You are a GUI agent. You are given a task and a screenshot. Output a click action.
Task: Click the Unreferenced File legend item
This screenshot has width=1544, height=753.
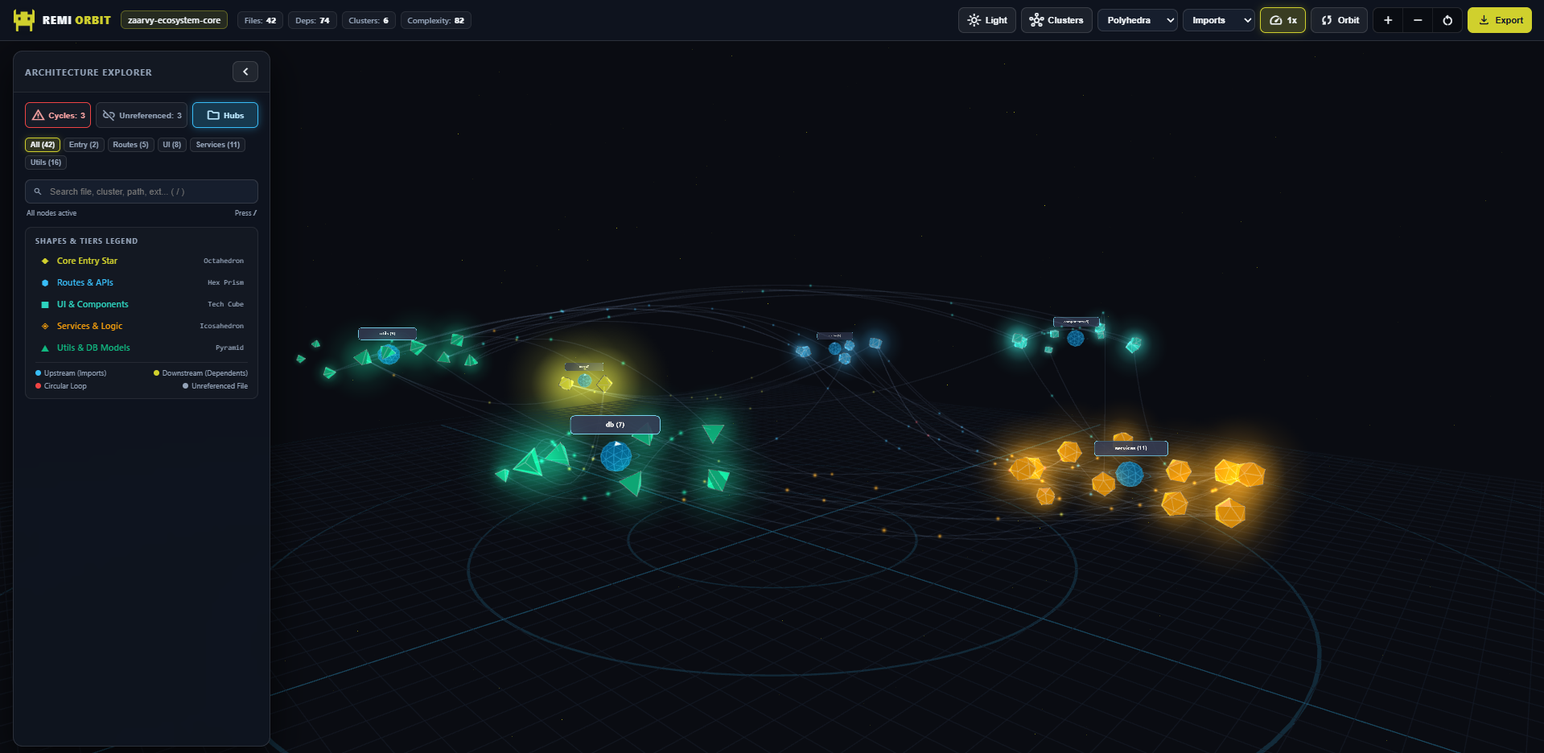click(215, 386)
